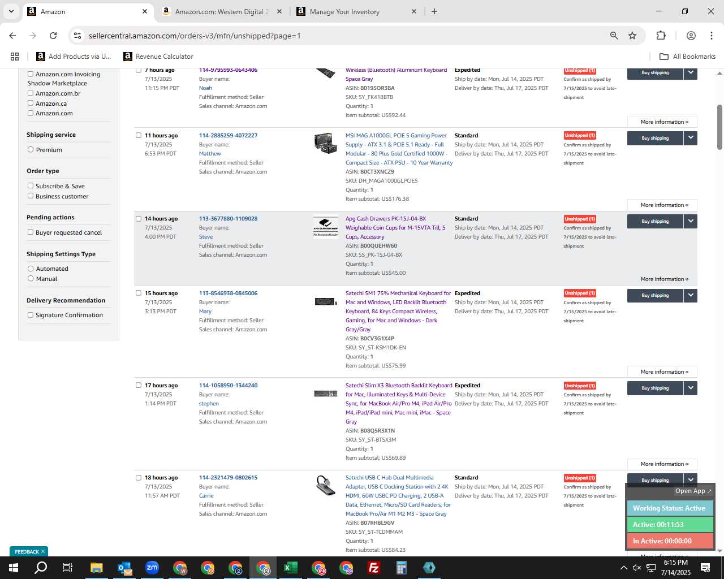Go back to the previous page
The height and width of the screenshot is (579, 724).
pos(12,36)
